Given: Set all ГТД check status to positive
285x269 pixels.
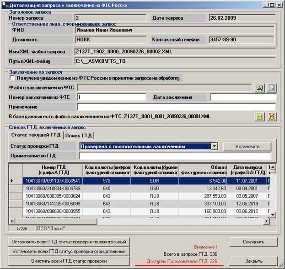Looking at the screenshot, I should pos(69,242).
